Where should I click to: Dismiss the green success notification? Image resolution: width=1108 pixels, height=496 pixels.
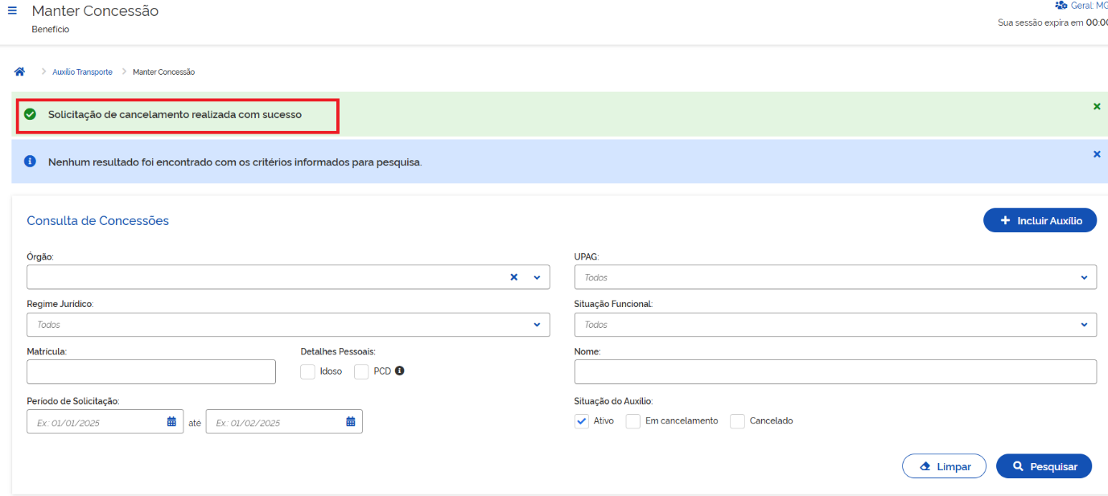point(1097,106)
